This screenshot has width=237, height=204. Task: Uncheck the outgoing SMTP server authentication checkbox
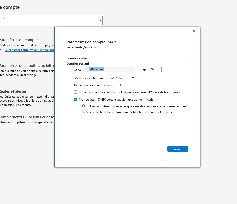[76, 100]
